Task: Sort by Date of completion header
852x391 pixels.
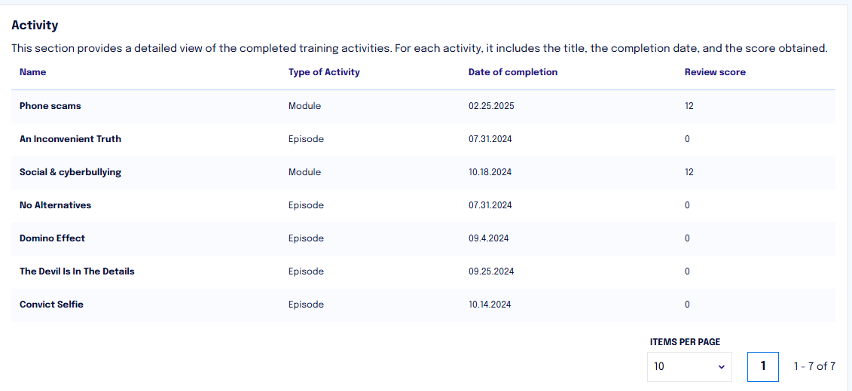Action: point(513,72)
